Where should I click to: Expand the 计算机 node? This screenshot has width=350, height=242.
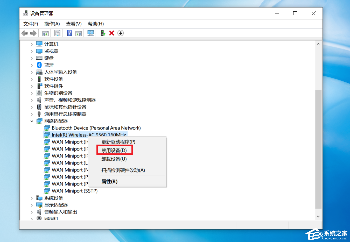tap(32, 44)
